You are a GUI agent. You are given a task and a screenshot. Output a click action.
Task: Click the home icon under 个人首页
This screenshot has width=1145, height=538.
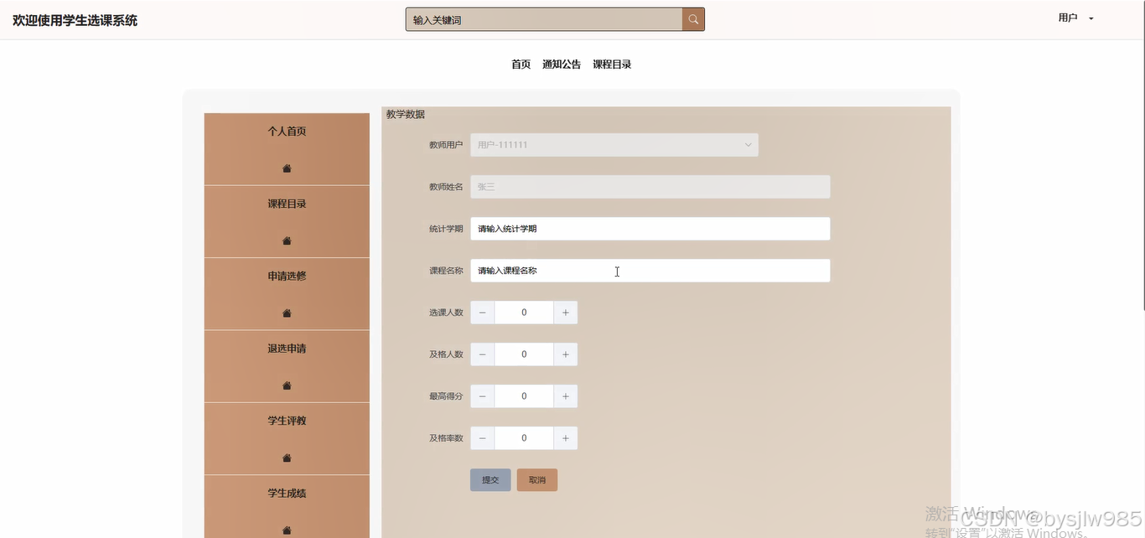point(286,168)
